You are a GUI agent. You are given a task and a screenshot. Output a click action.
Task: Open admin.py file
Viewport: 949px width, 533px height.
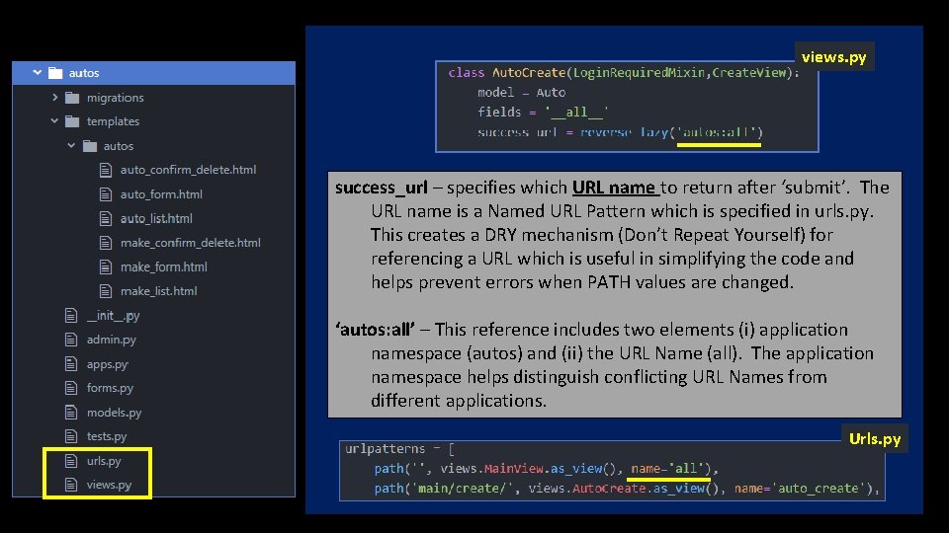point(112,340)
